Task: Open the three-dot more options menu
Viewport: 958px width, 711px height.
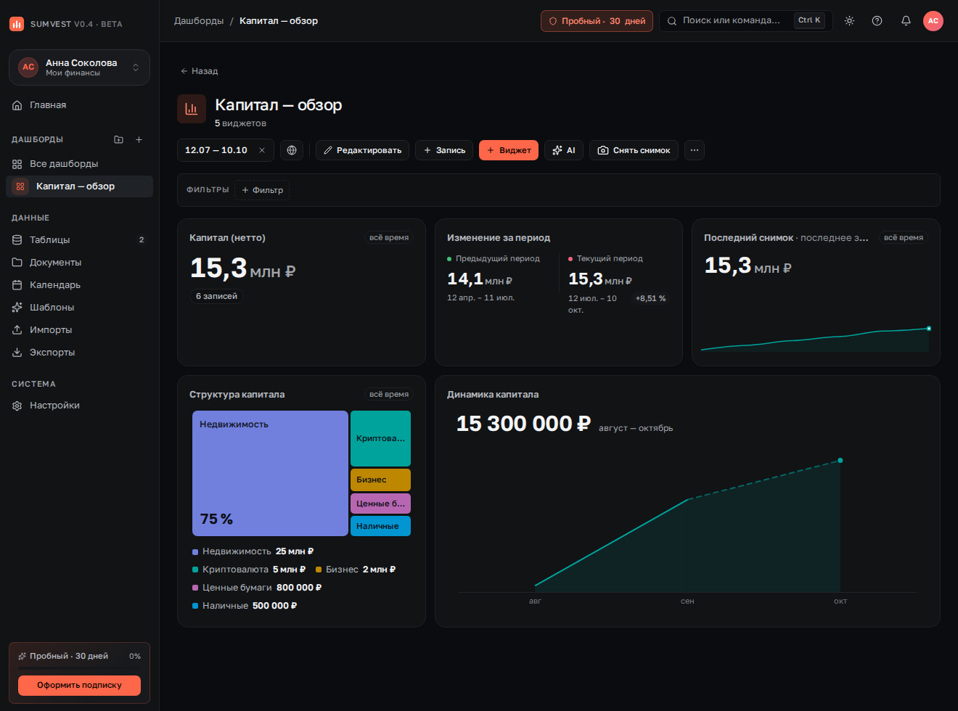Action: click(695, 150)
